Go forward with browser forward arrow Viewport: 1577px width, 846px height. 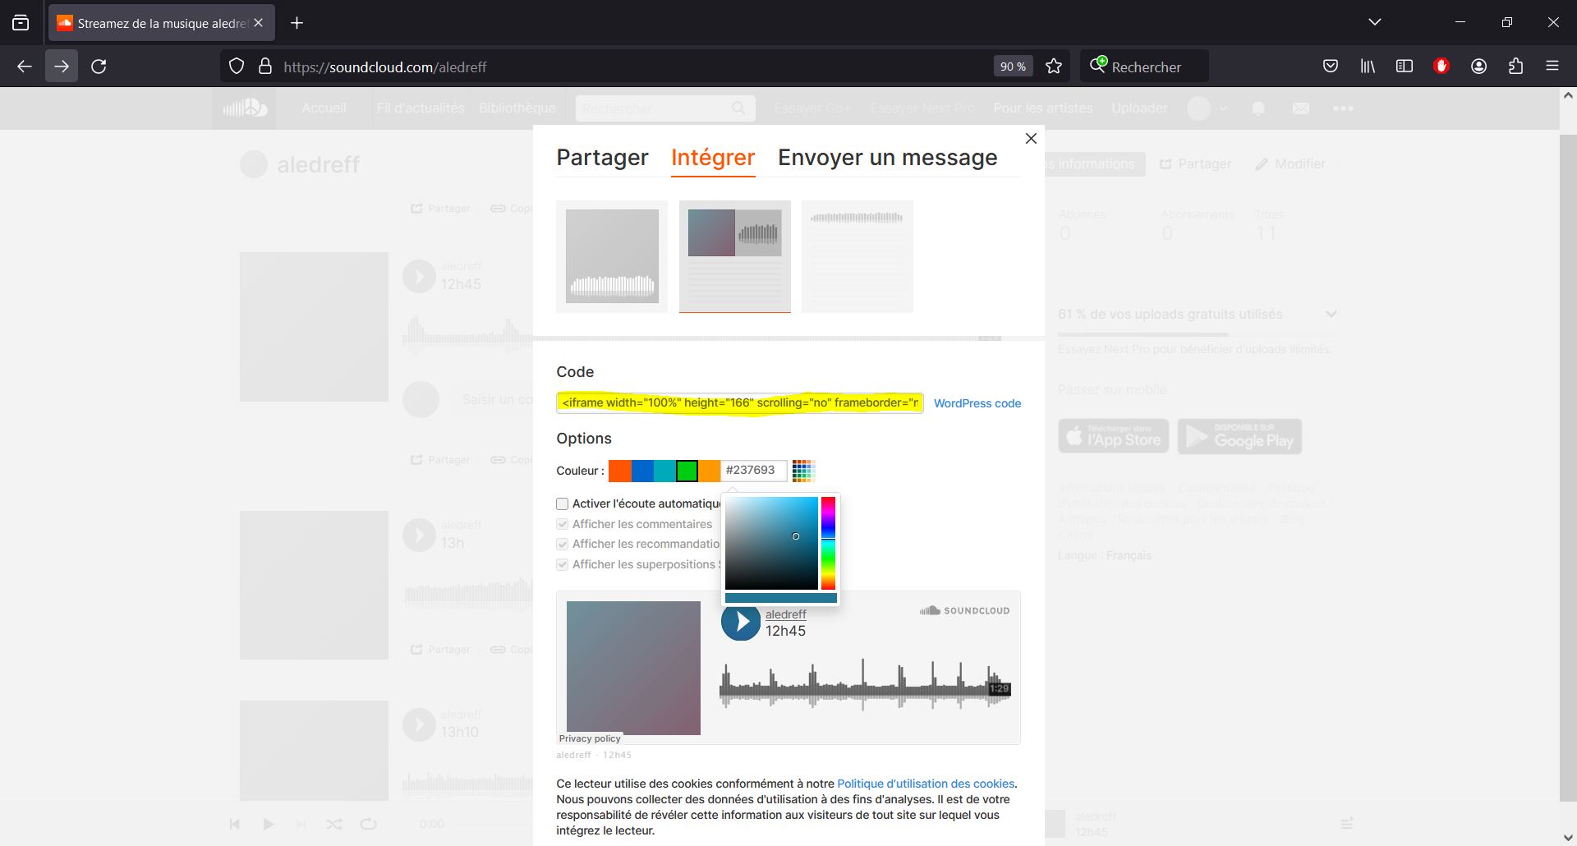coord(62,67)
